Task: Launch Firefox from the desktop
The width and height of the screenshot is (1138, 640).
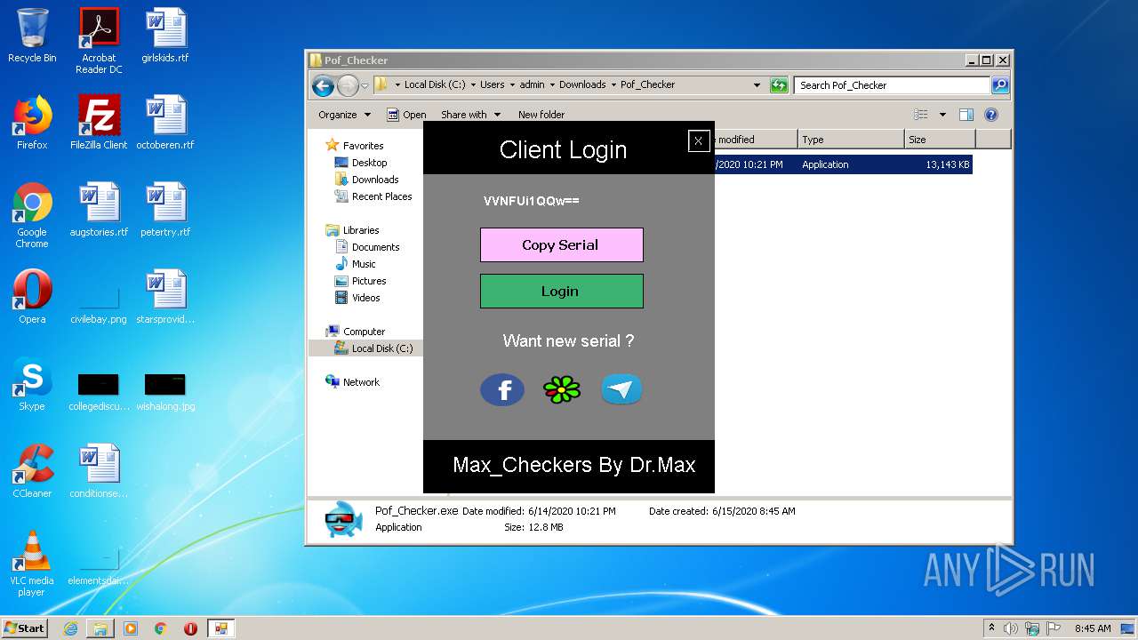Action: (x=32, y=123)
